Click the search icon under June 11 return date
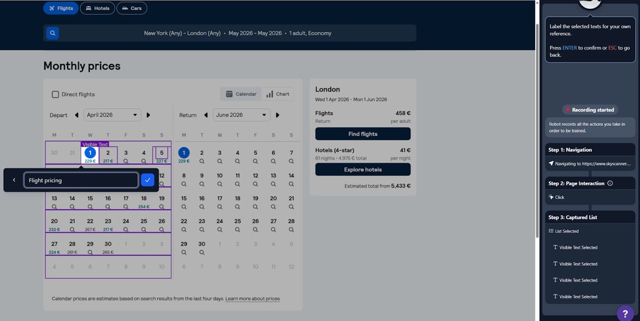640x321 pixels. pyautogui.click(x=237, y=184)
